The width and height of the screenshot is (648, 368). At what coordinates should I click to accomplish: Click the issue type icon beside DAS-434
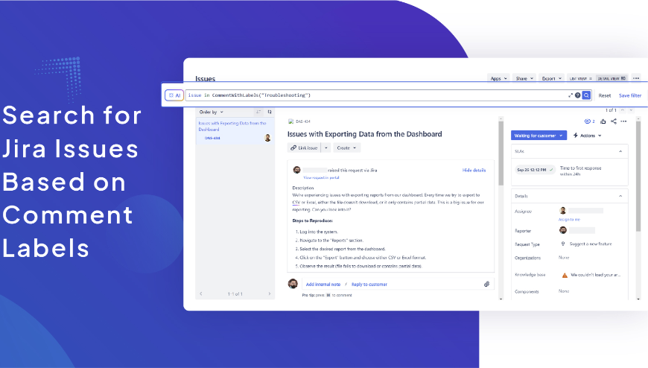coord(291,121)
